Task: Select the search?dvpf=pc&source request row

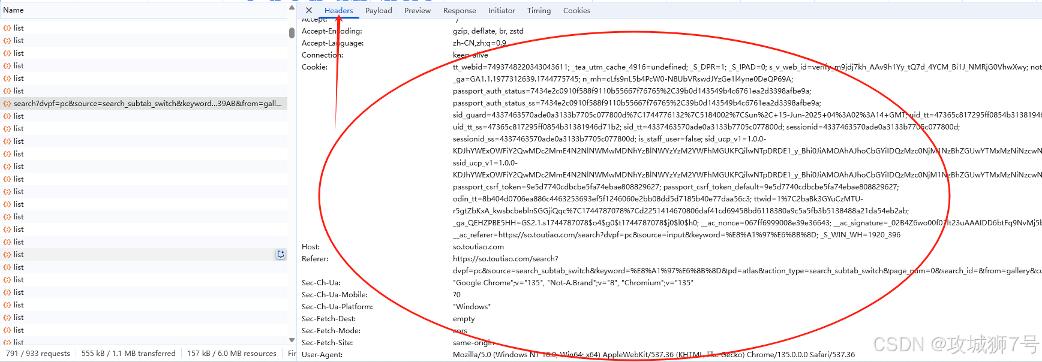Action: [144, 103]
